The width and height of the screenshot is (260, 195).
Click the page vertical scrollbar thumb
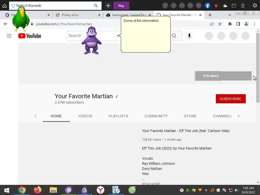pyautogui.click(x=258, y=68)
